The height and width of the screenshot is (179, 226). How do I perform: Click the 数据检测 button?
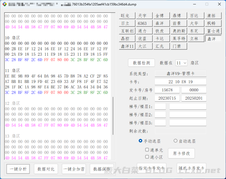[141, 63]
